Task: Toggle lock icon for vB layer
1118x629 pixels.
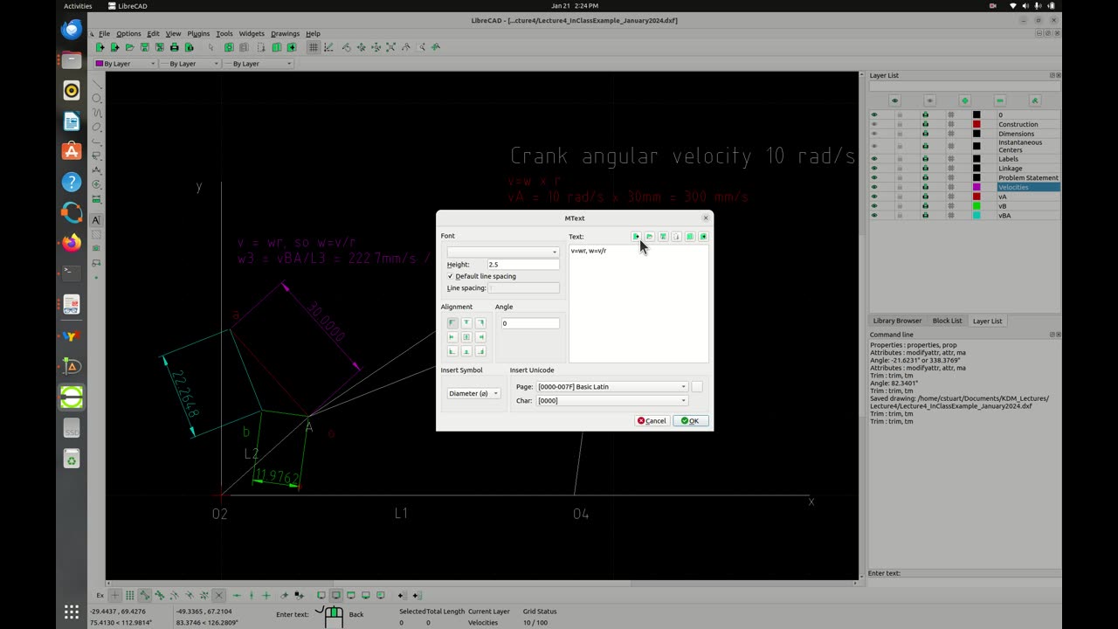Action: pos(900,206)
